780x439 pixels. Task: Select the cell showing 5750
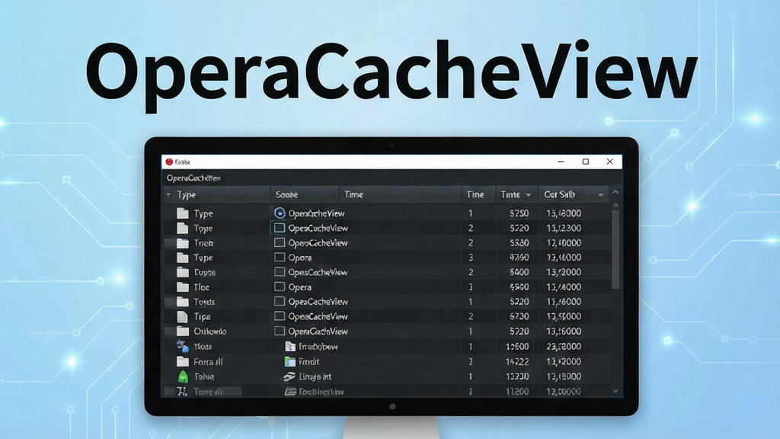tap(519, 213)
